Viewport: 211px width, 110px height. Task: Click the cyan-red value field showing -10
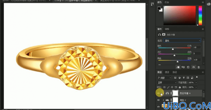click(x=197, y=47)
